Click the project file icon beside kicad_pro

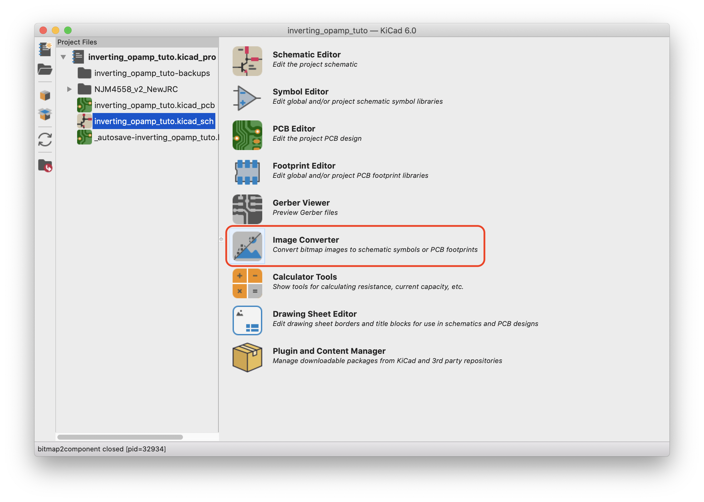78,57
